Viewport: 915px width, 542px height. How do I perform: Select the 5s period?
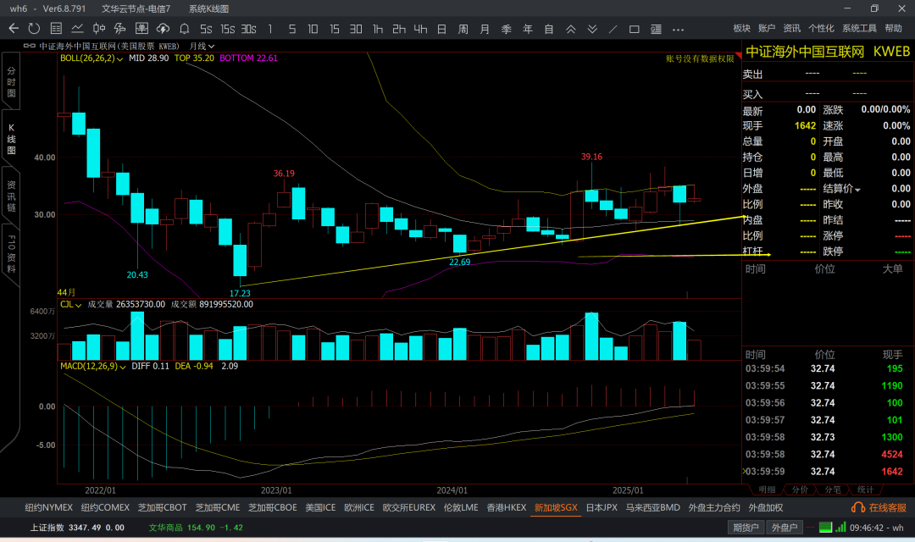click(205, 29)
